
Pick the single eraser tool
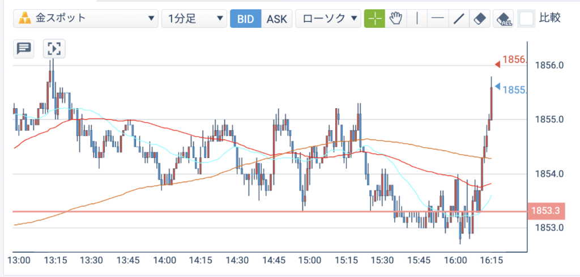(x=480, y=19)
